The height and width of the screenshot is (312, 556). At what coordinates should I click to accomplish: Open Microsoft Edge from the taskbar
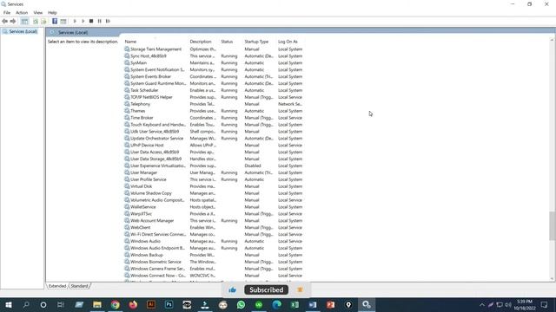276,304
